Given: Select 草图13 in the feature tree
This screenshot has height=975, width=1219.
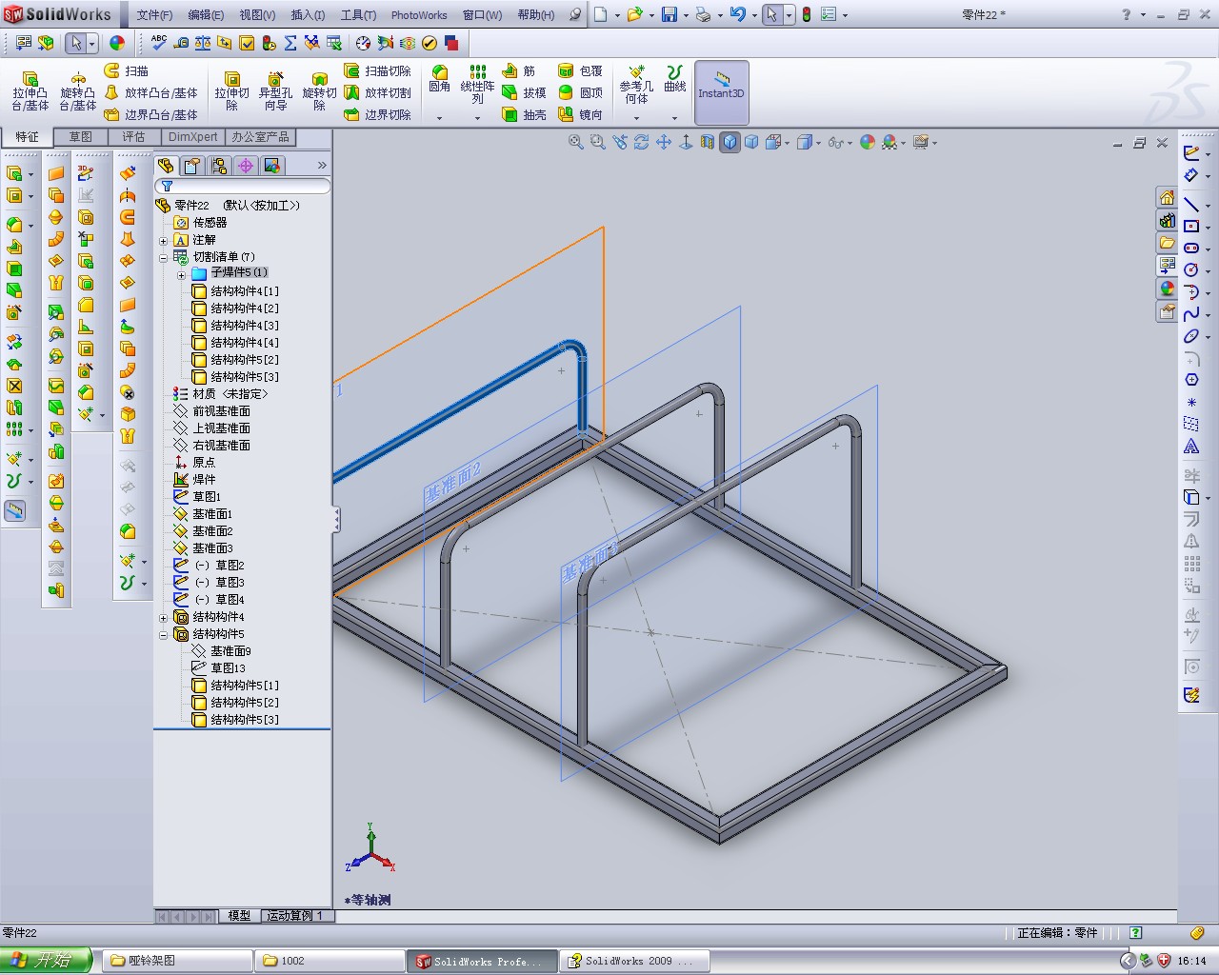Looking at the screenshot, I should (218, 668).
